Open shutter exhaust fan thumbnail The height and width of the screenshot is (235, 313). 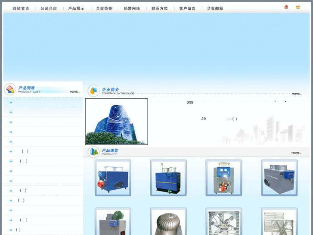279,221
